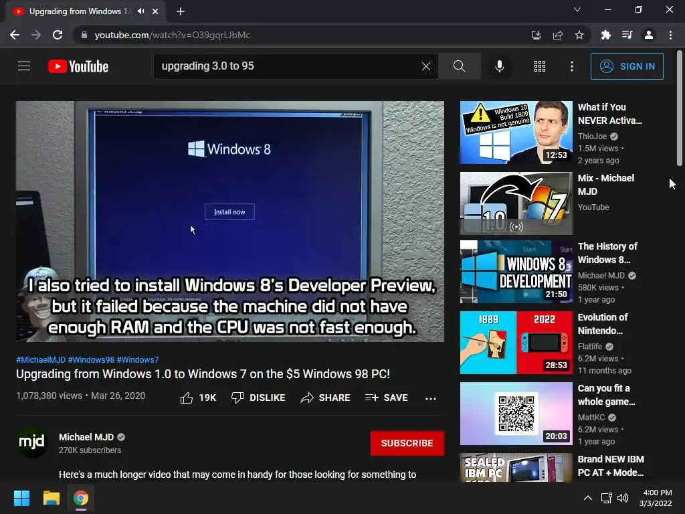This screenshot has height=514, width=685.
Task: Open Can you fit a whole game title
Action: (x=606, y=395)
